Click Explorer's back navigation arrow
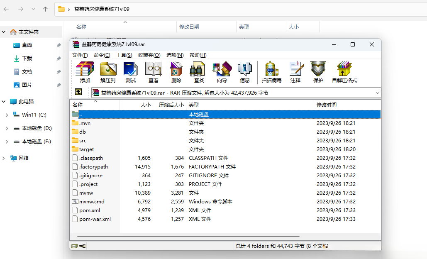This screenshot has height=259, width=427. coord(6,9)
